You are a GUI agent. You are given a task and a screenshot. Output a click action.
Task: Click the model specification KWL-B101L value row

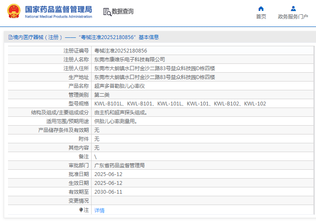(180, 104)
